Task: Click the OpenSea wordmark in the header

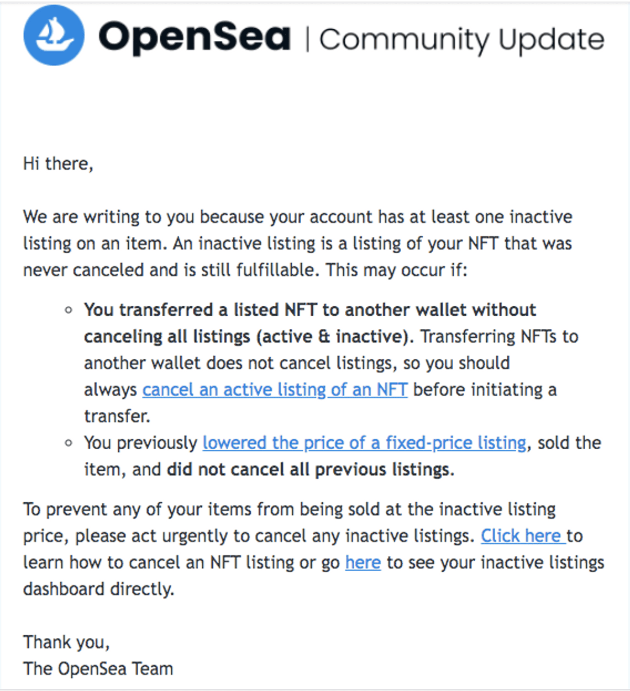Action: [x=194, y=37]
